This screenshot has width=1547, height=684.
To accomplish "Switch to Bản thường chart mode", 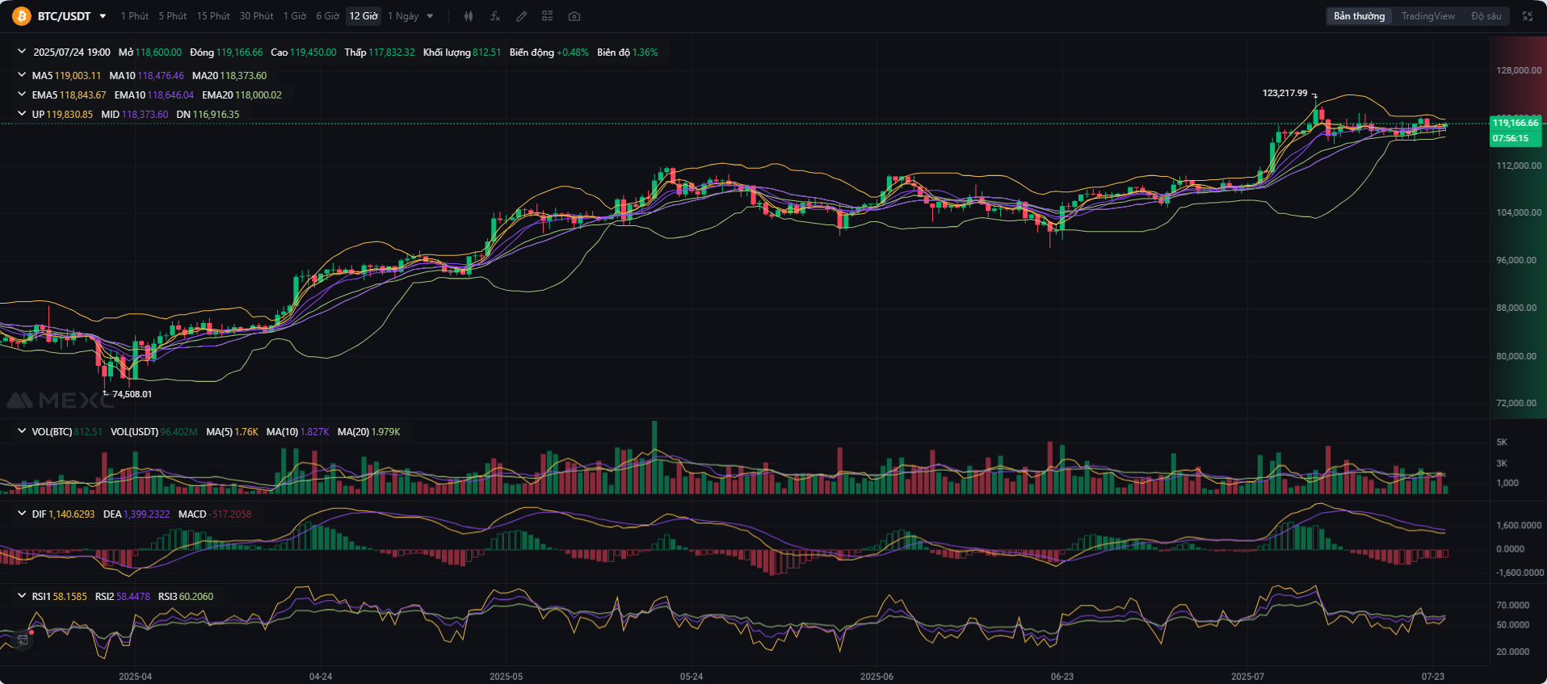I will (x=1360, y=16).
